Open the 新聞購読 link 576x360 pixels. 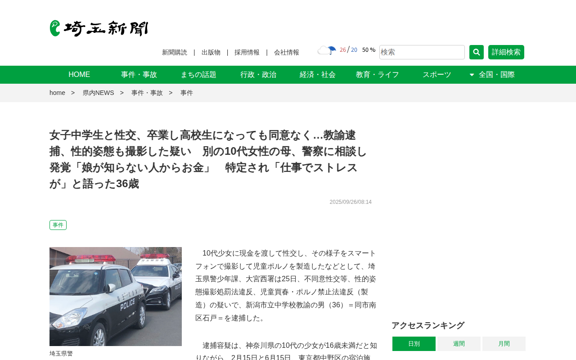coord(175,52)
